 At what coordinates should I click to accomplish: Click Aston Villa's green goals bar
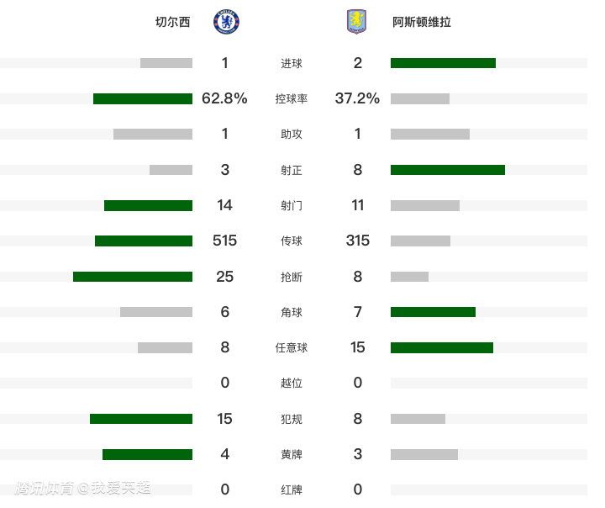pos(443,63)
